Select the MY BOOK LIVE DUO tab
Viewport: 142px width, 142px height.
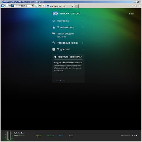(60, 6)
